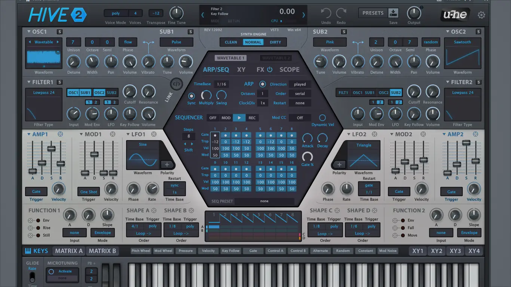Click the AMP2 Sustain slider handle
The image size is (511, 287).
(x=466, y=142)
